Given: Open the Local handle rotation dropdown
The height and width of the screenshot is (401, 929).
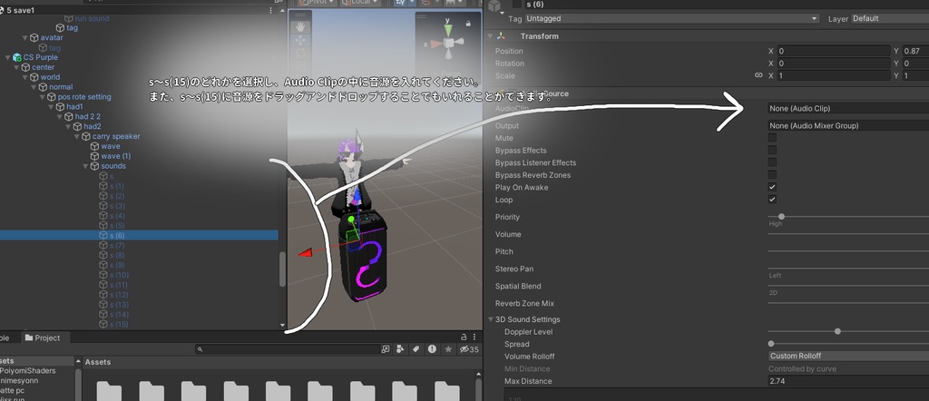Looking at the screenshot, I should tap(361, 3).
